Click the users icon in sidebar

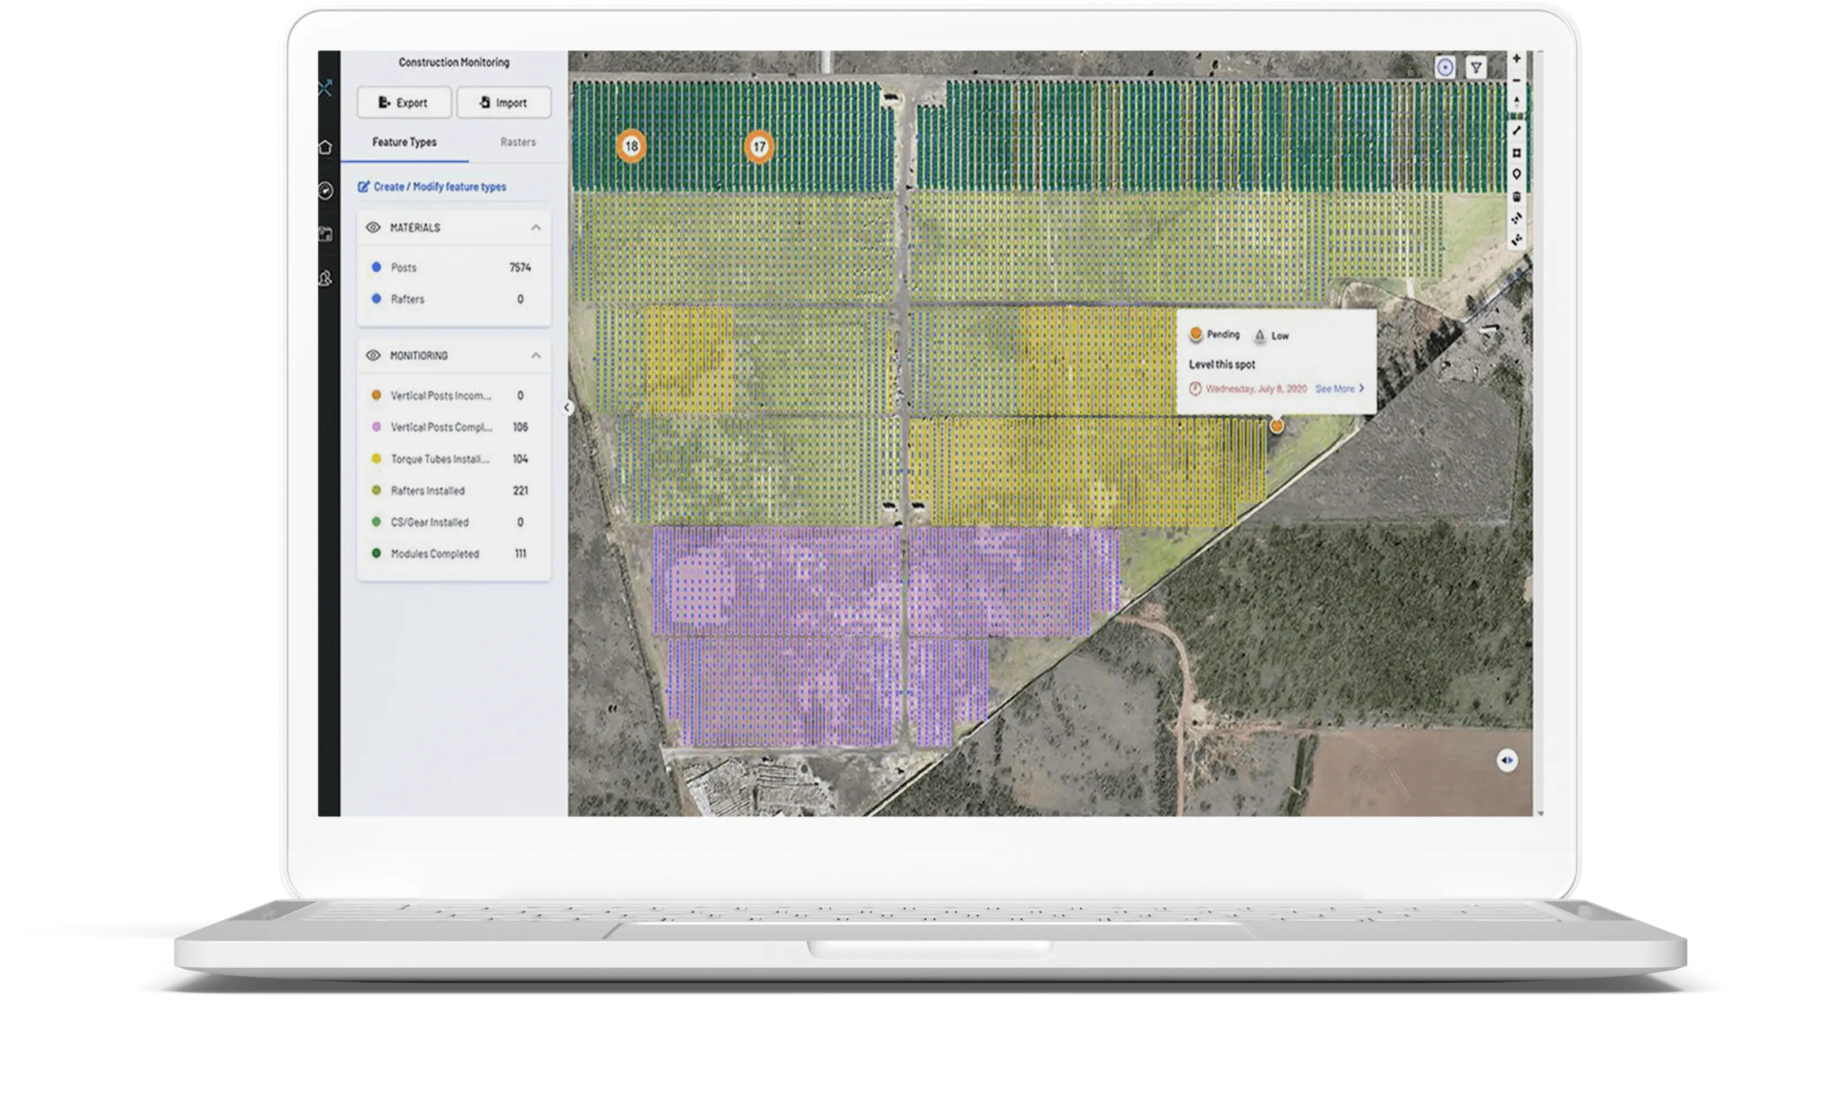coord(326,278)
